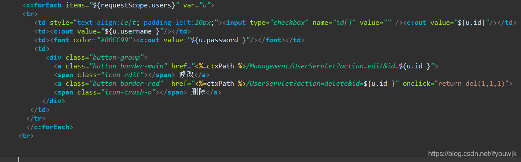The width and height of the screenshot is (521, 162).
Task: Click the <tr> tag right after c:forEach opening
Action: 30,14
